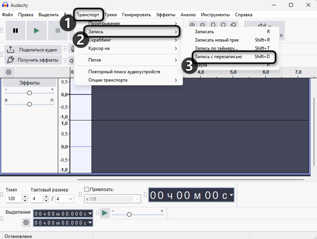Click the playback speed slider knob
This screenshot has width=317, height=239.
pos(129,214)
